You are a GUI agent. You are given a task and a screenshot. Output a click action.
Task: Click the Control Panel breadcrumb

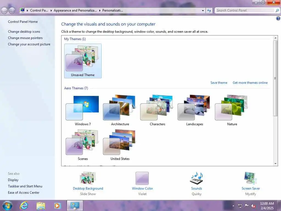(39, 10)
